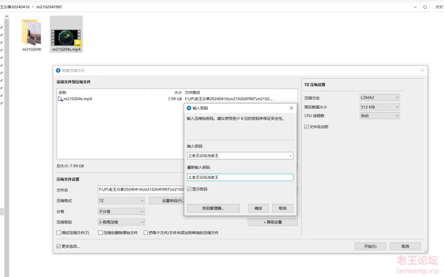This screenshot has width=444, height=277.
Task: Open the 固实数据大小 512 MB dropdown
Action: coord(380,107)
